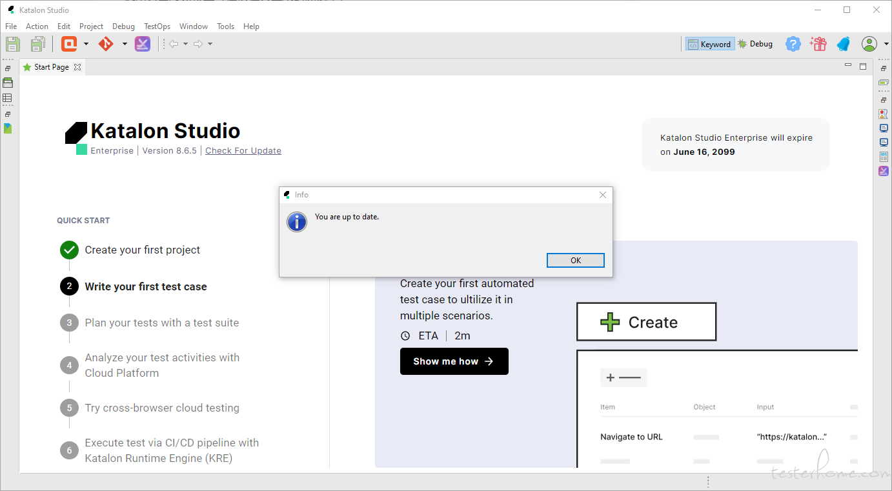Click the 'Navigate to URL' row text

tap(631, 437)
